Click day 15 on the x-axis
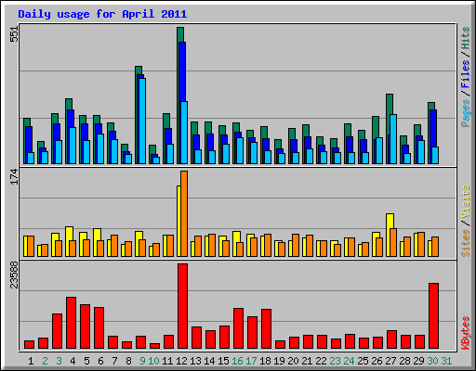Screen dimensions: 476x371 pyautogui.click(x=223, y=361)
